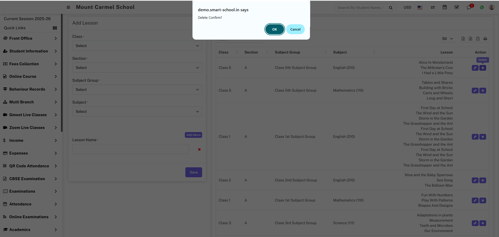The height and width of the screenshot is (237, 499).
Task: Export the lesson list to Excel
Action: point(463,39)
